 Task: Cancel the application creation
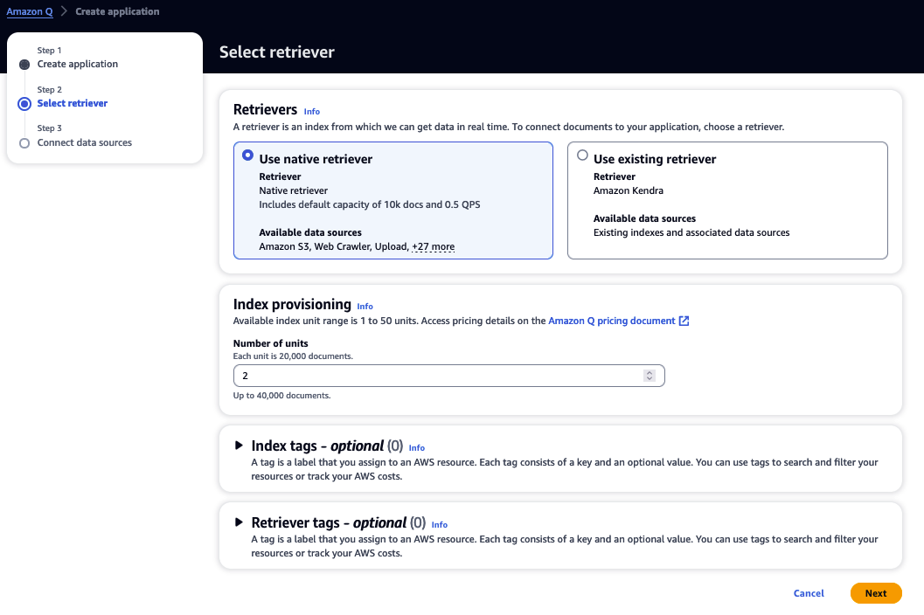point(809,593)
